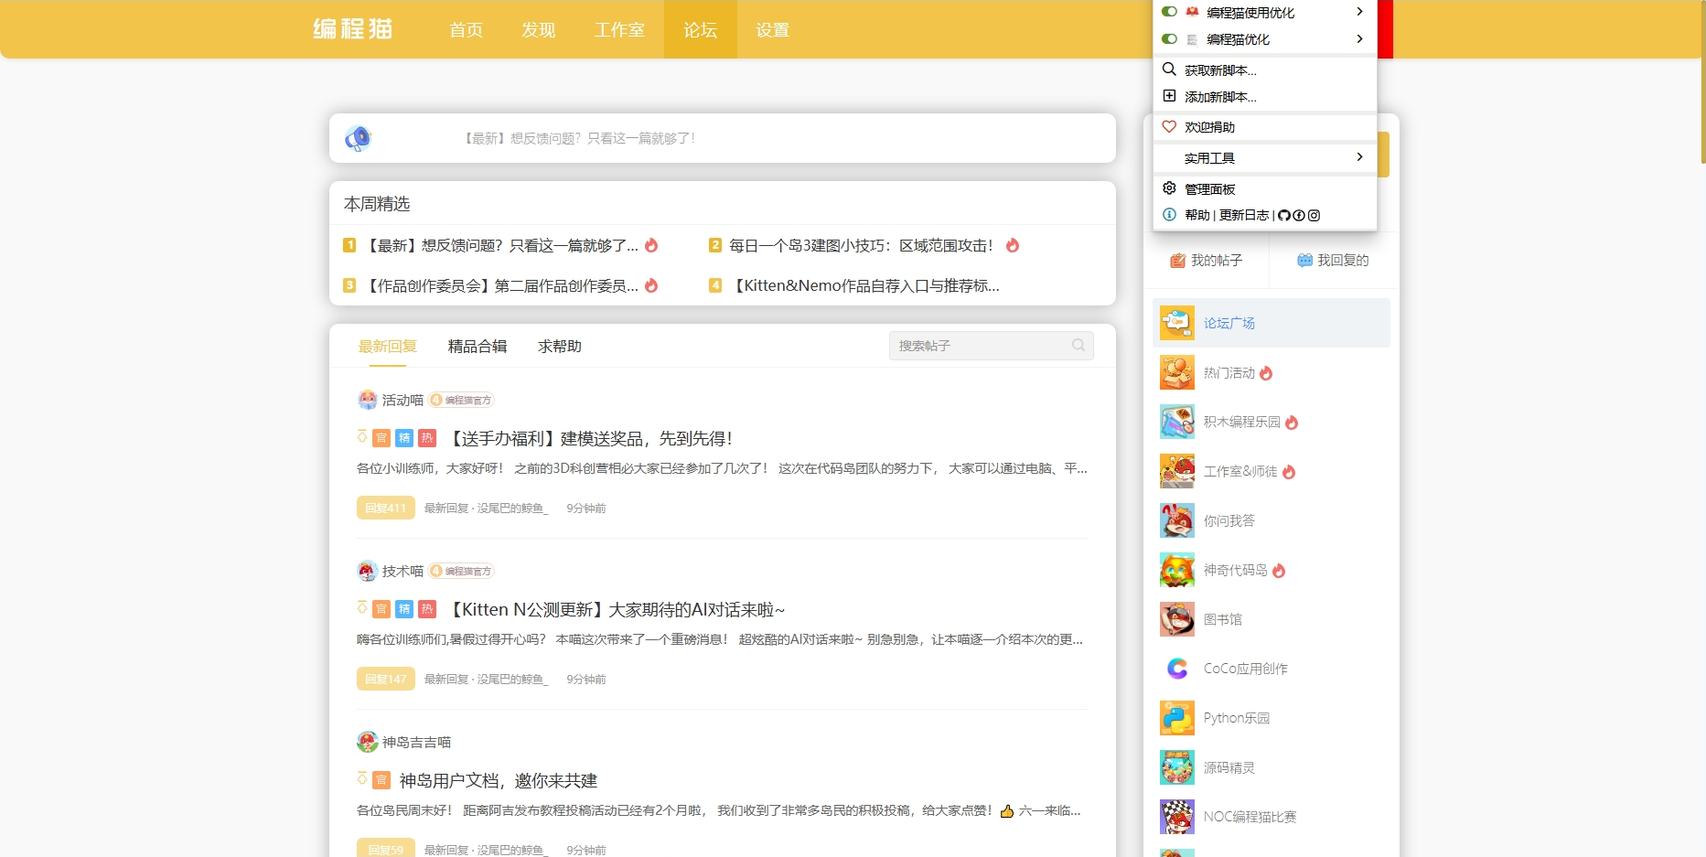Select 积木编程乐园 board icon
The image size is (1706, 857).
(1177, 422)
